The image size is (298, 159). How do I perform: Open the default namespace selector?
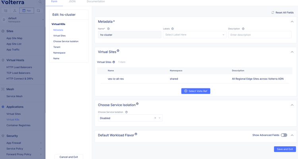click(x=23, y=20)
